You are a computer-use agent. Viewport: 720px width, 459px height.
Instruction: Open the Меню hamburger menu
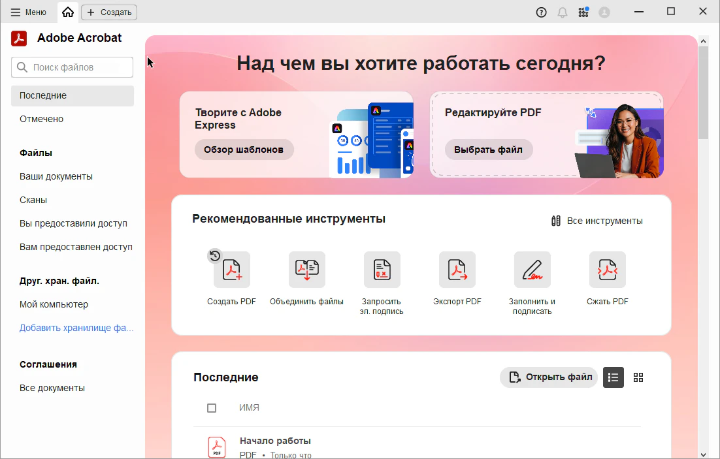coord(29,12)
